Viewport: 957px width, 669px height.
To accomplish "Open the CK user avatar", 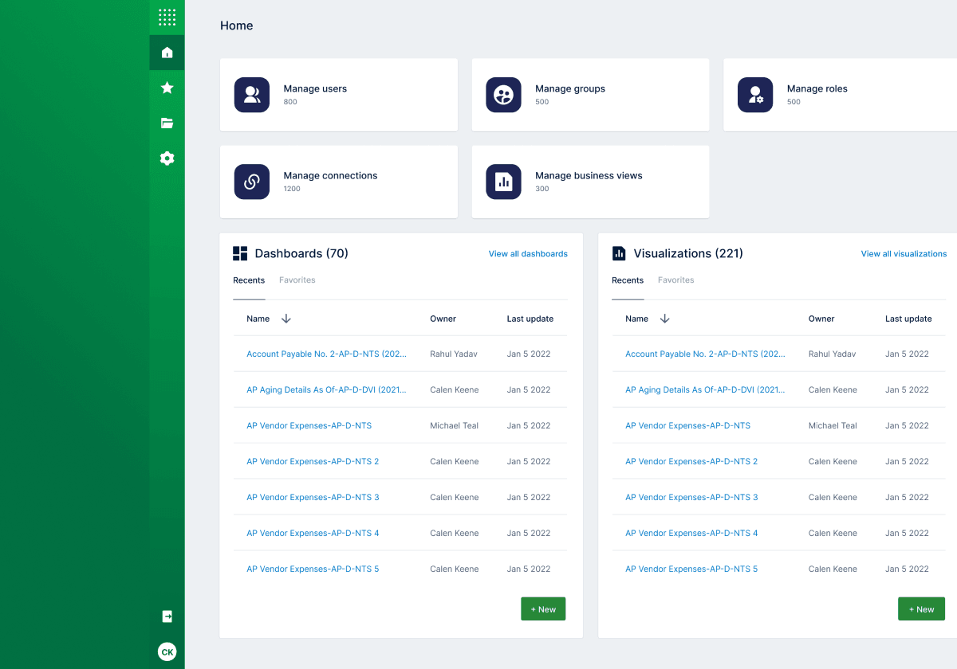I will (167, 651).
